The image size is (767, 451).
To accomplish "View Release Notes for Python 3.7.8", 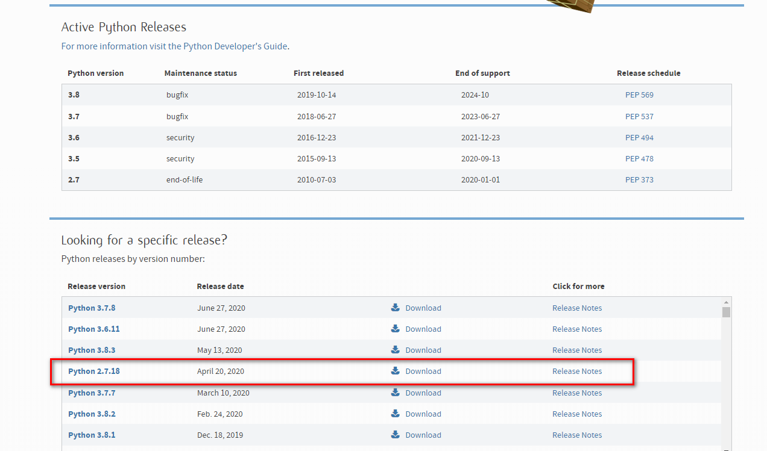I will [577, 308].
